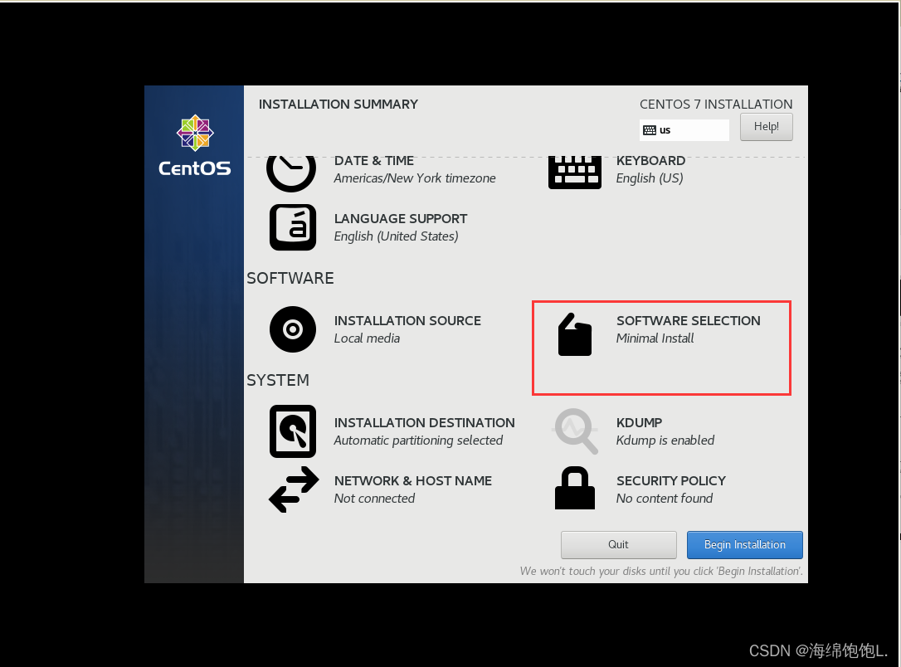Select the DATE & TIME heading

(374, 161)
